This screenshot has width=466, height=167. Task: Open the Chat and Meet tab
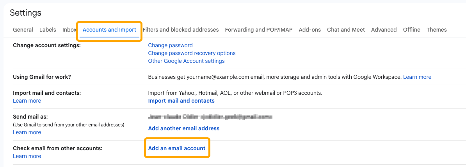tap(346, 30)
